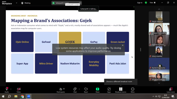Open the View layout menu
This screenshot has width=177, height=99.
point(152,3)
